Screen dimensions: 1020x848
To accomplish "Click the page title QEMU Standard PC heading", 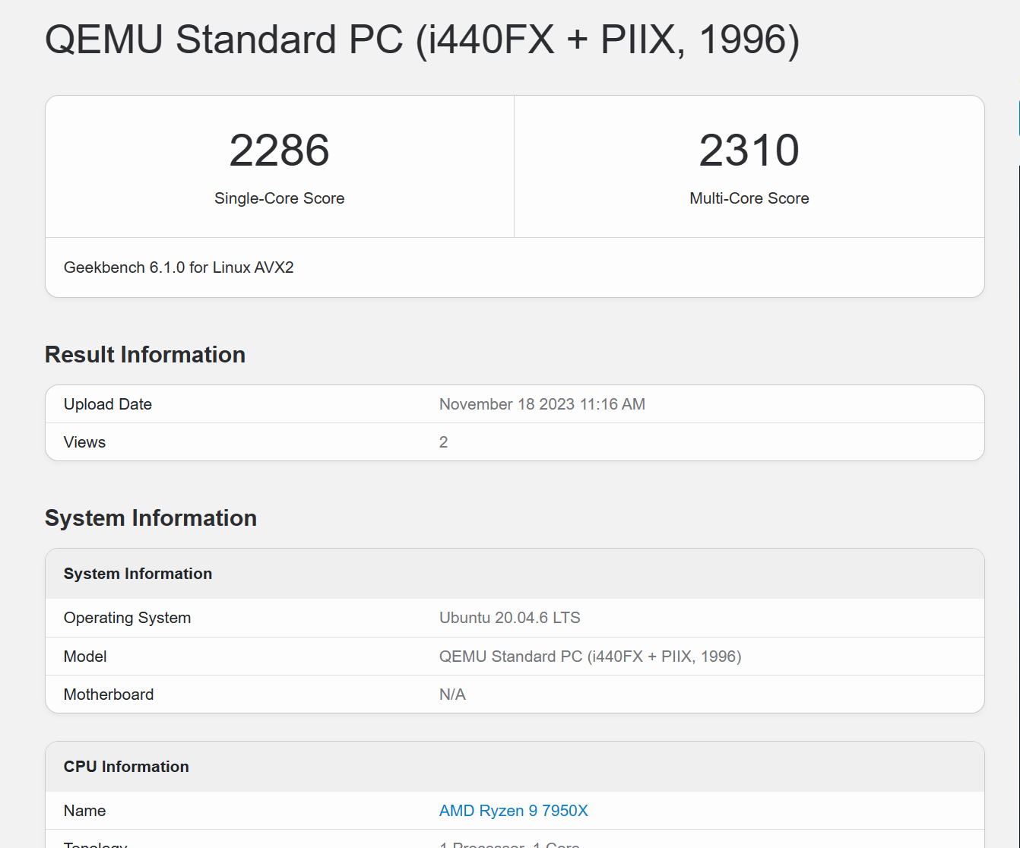I will pos(422,40).
